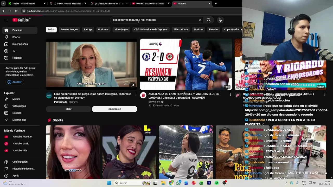333x187 pixels.
Task: View site information icon in address bar
Action: click(24, 11)
